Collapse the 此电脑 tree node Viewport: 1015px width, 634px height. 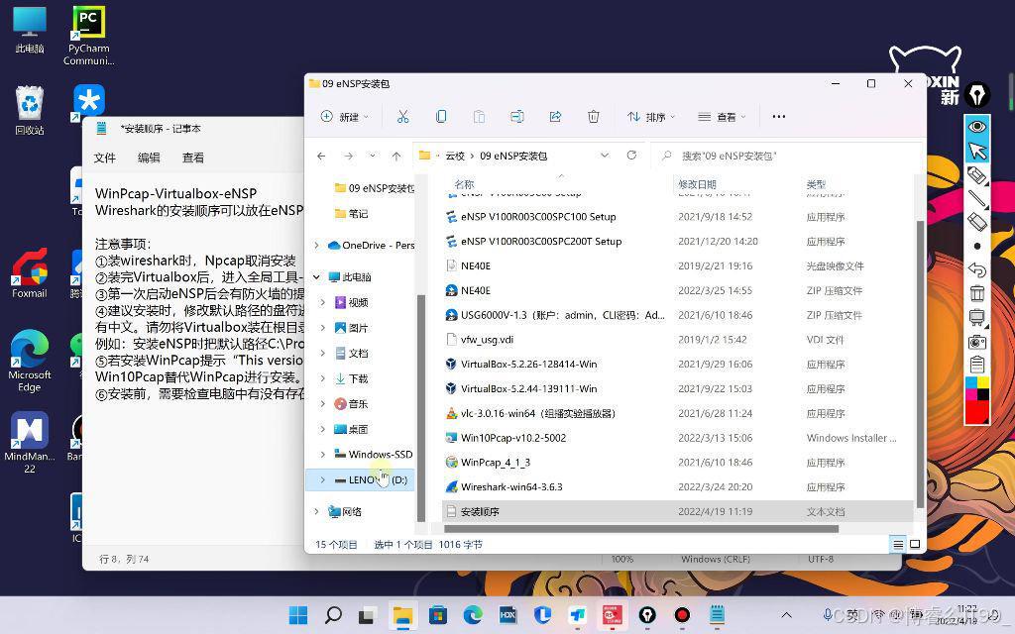coord(316,277)
